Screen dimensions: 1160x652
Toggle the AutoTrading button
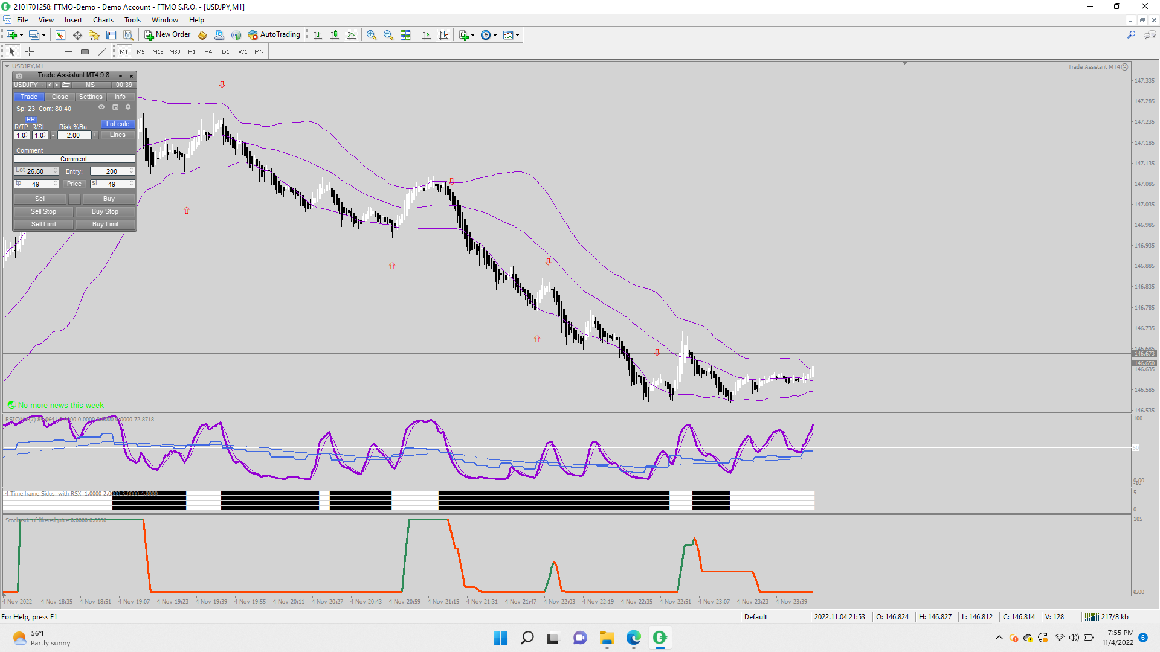click(274, 35)
